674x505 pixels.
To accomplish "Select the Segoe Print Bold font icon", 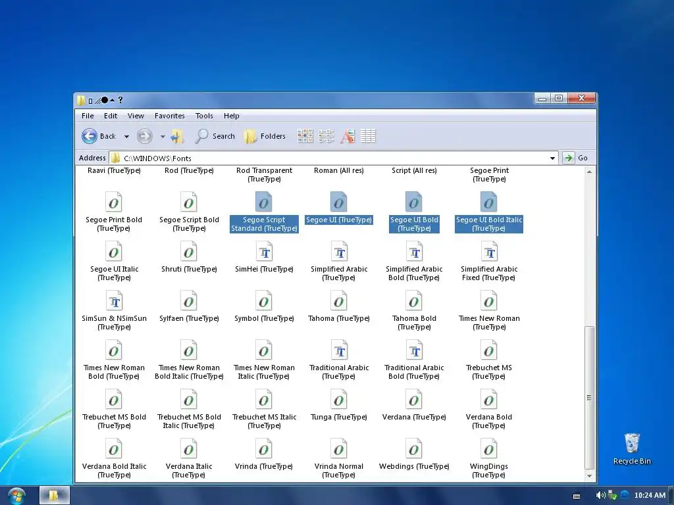I will click(x=114, y=202).
